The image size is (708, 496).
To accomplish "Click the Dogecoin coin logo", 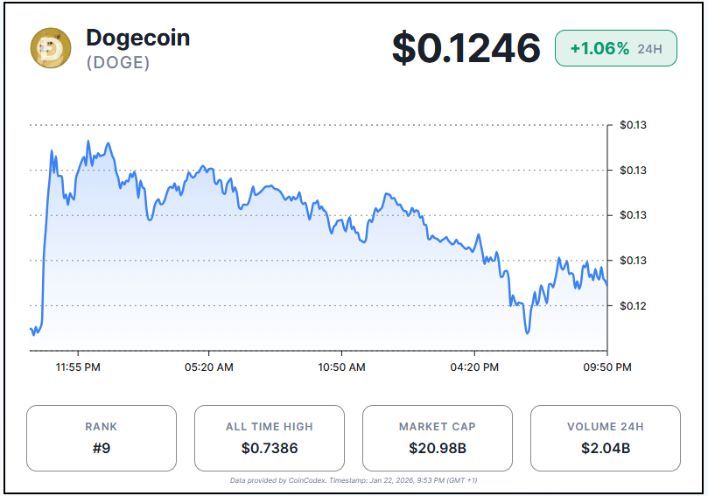I will 51,48.
